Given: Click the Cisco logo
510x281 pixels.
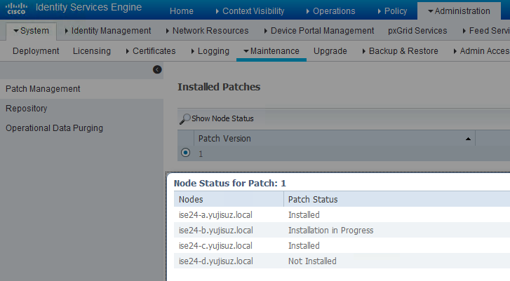Looking at the screenshot, I should [16, 8].
